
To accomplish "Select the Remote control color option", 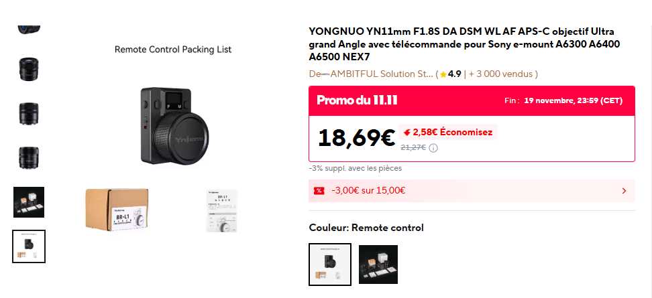I will click(x=329, y=263).
